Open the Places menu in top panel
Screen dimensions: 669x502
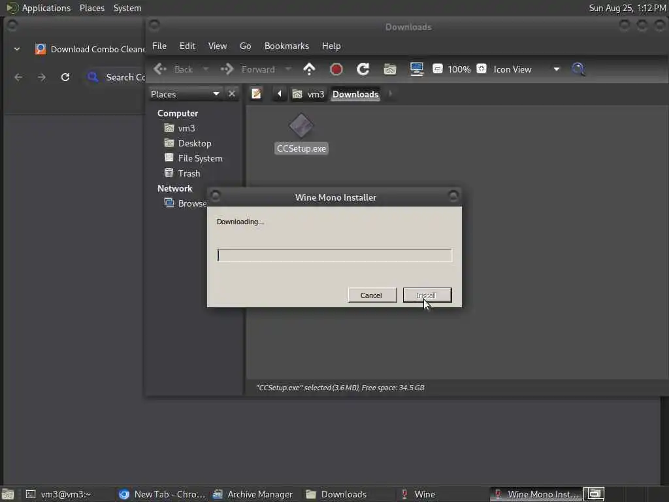[91, 8]
